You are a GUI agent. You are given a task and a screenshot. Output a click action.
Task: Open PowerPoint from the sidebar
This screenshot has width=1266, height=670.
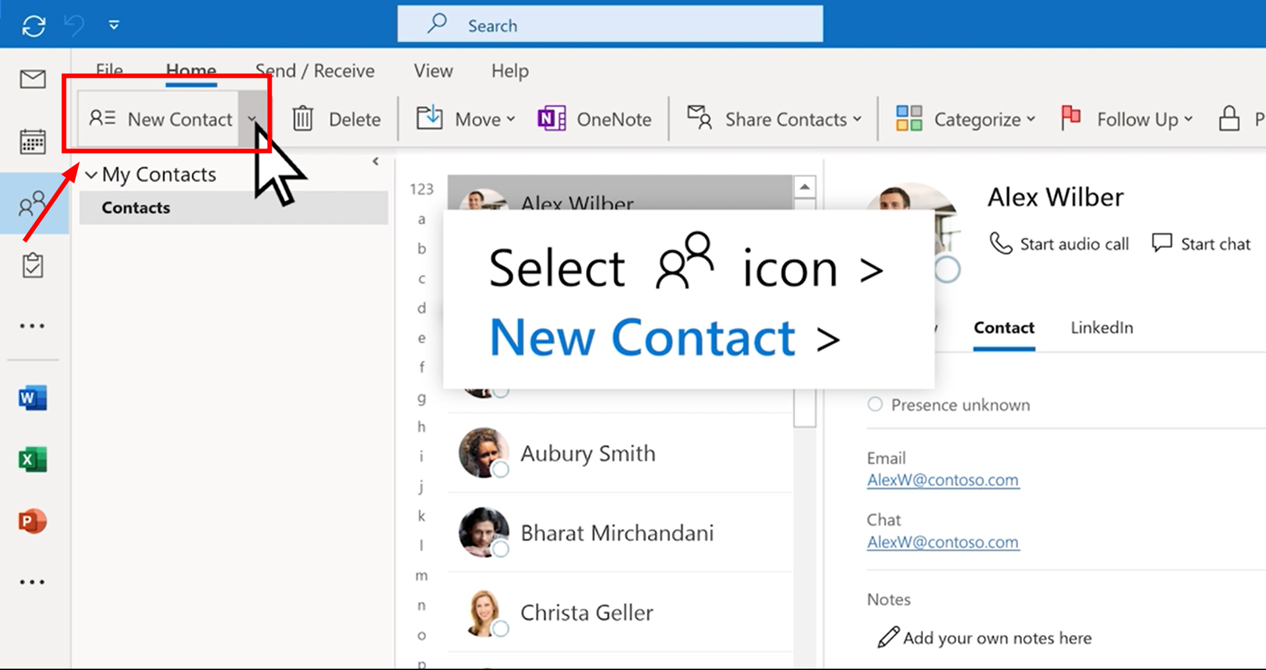[x=32, y=521]
